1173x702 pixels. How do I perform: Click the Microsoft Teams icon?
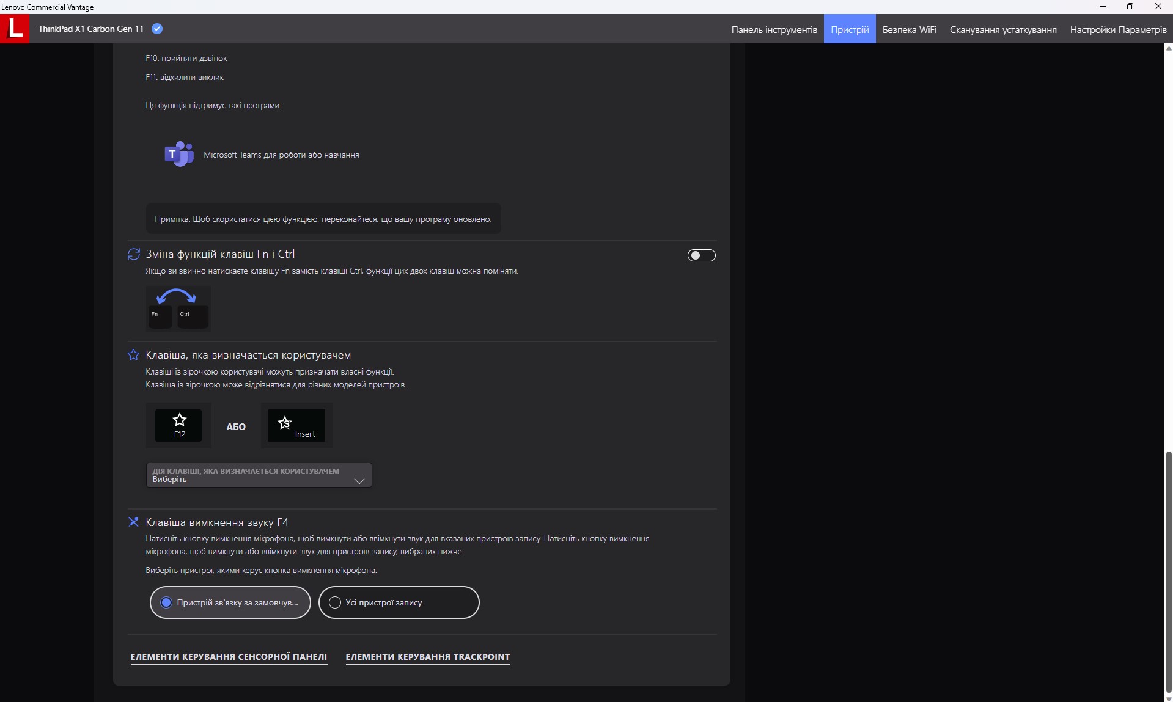[178, 155]
